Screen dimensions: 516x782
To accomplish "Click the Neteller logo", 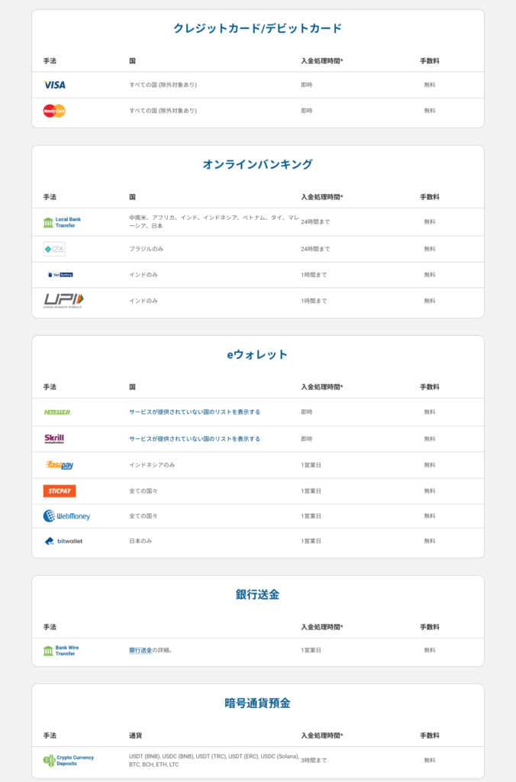I will tap(57, 412).
